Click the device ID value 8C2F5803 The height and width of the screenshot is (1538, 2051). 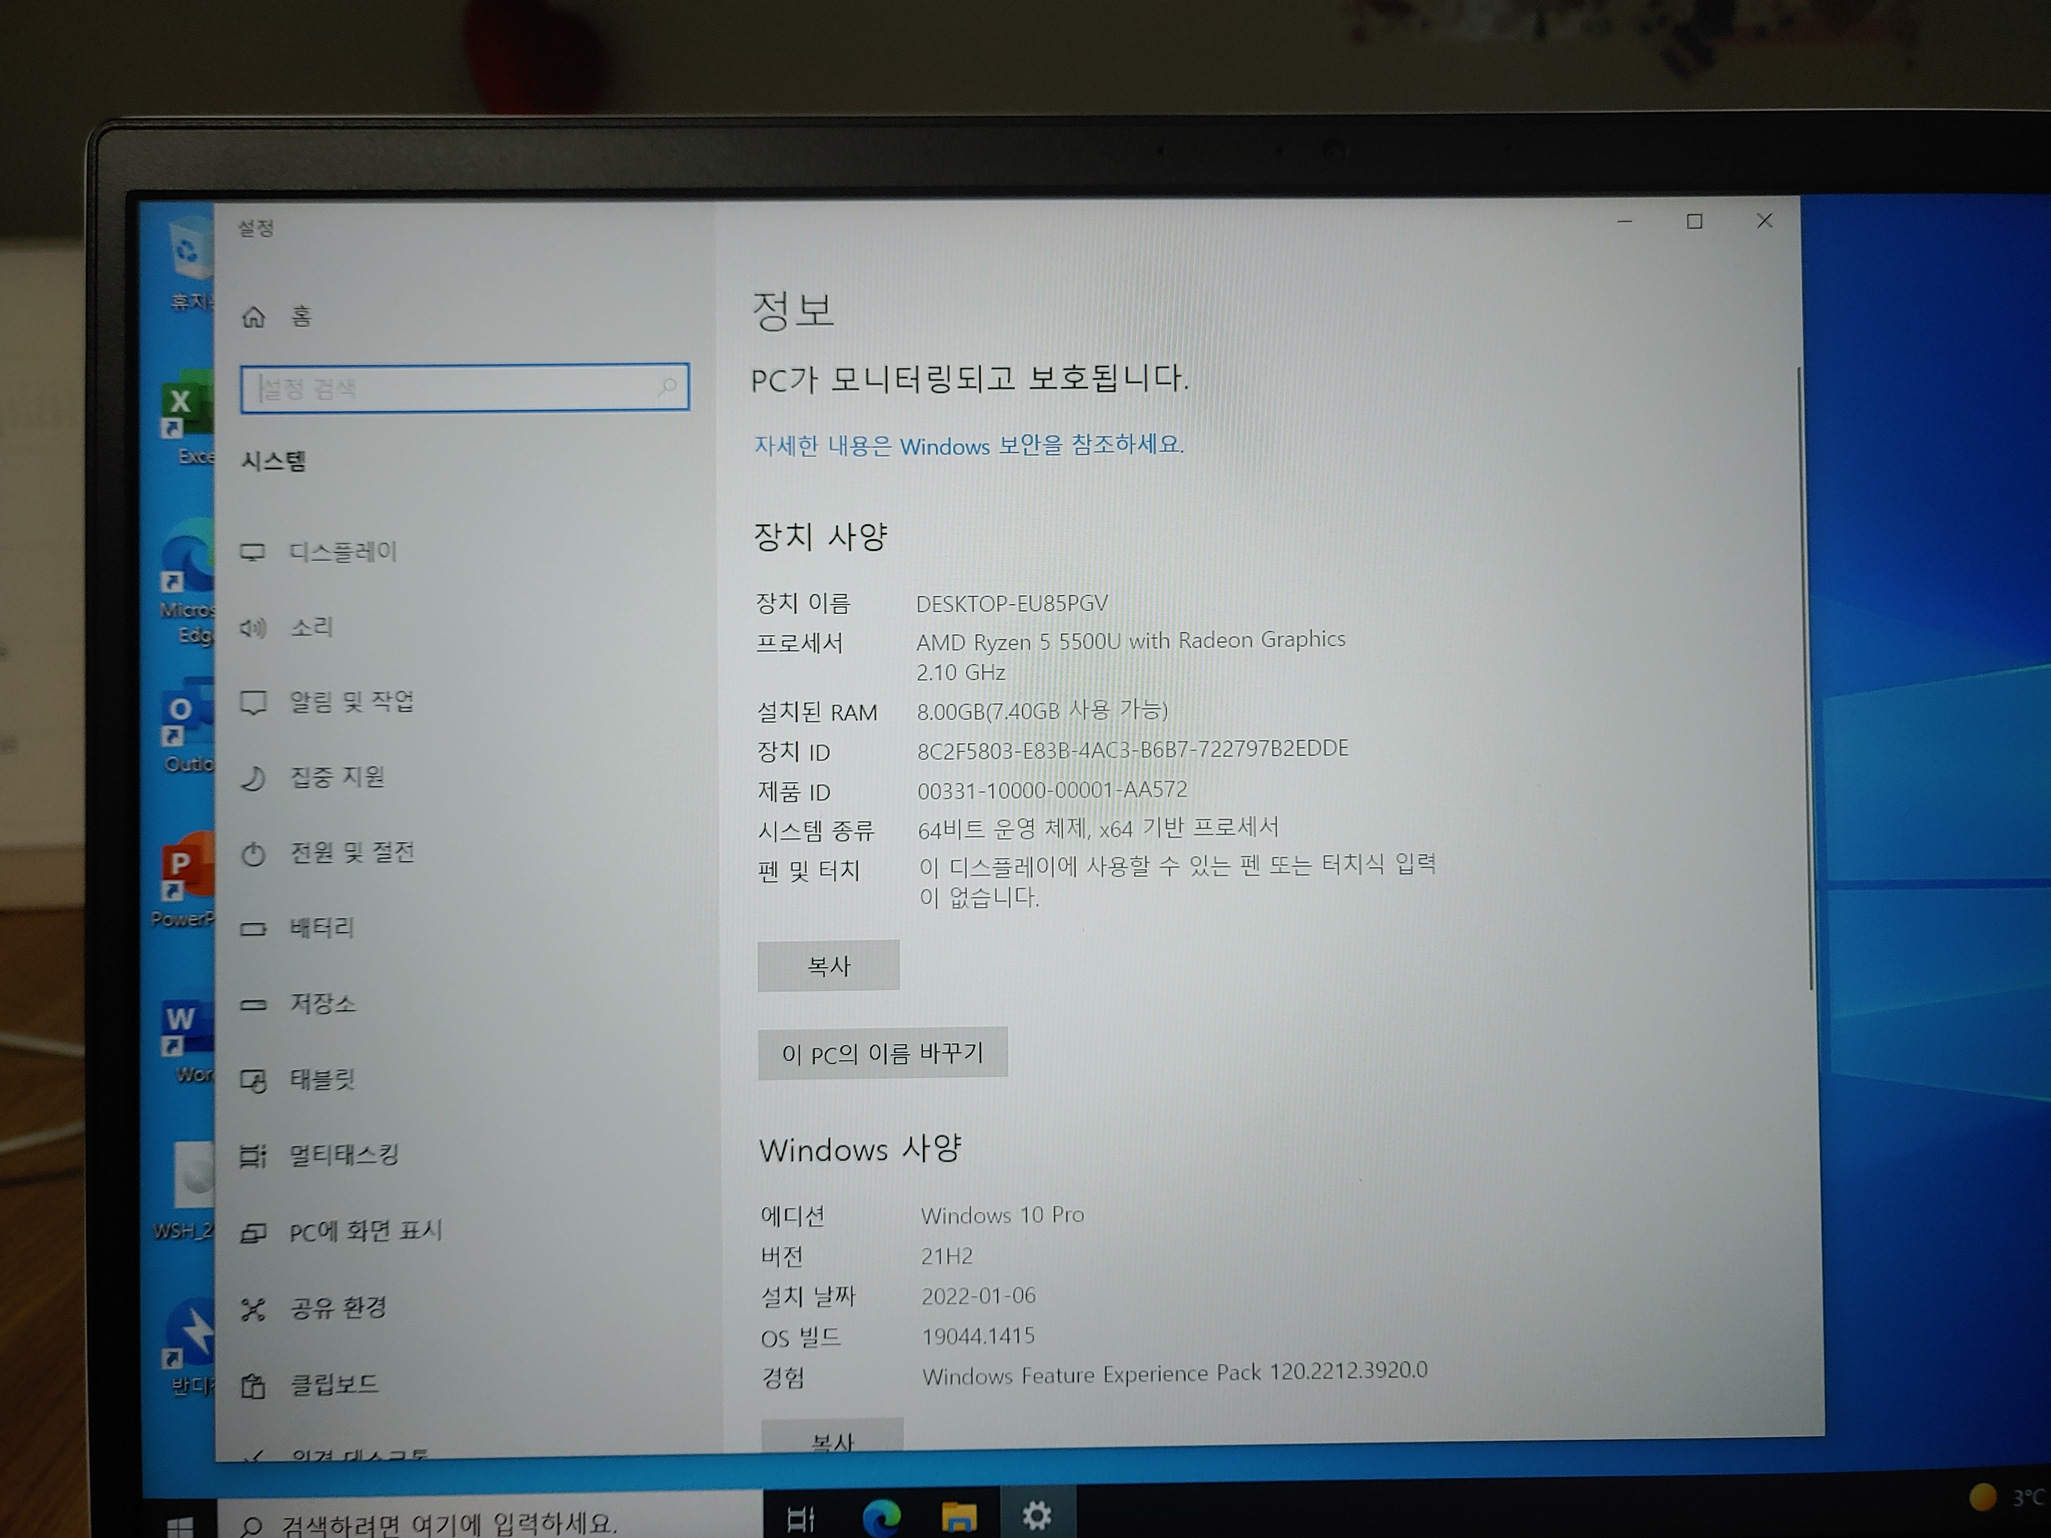coord(1133,749)
